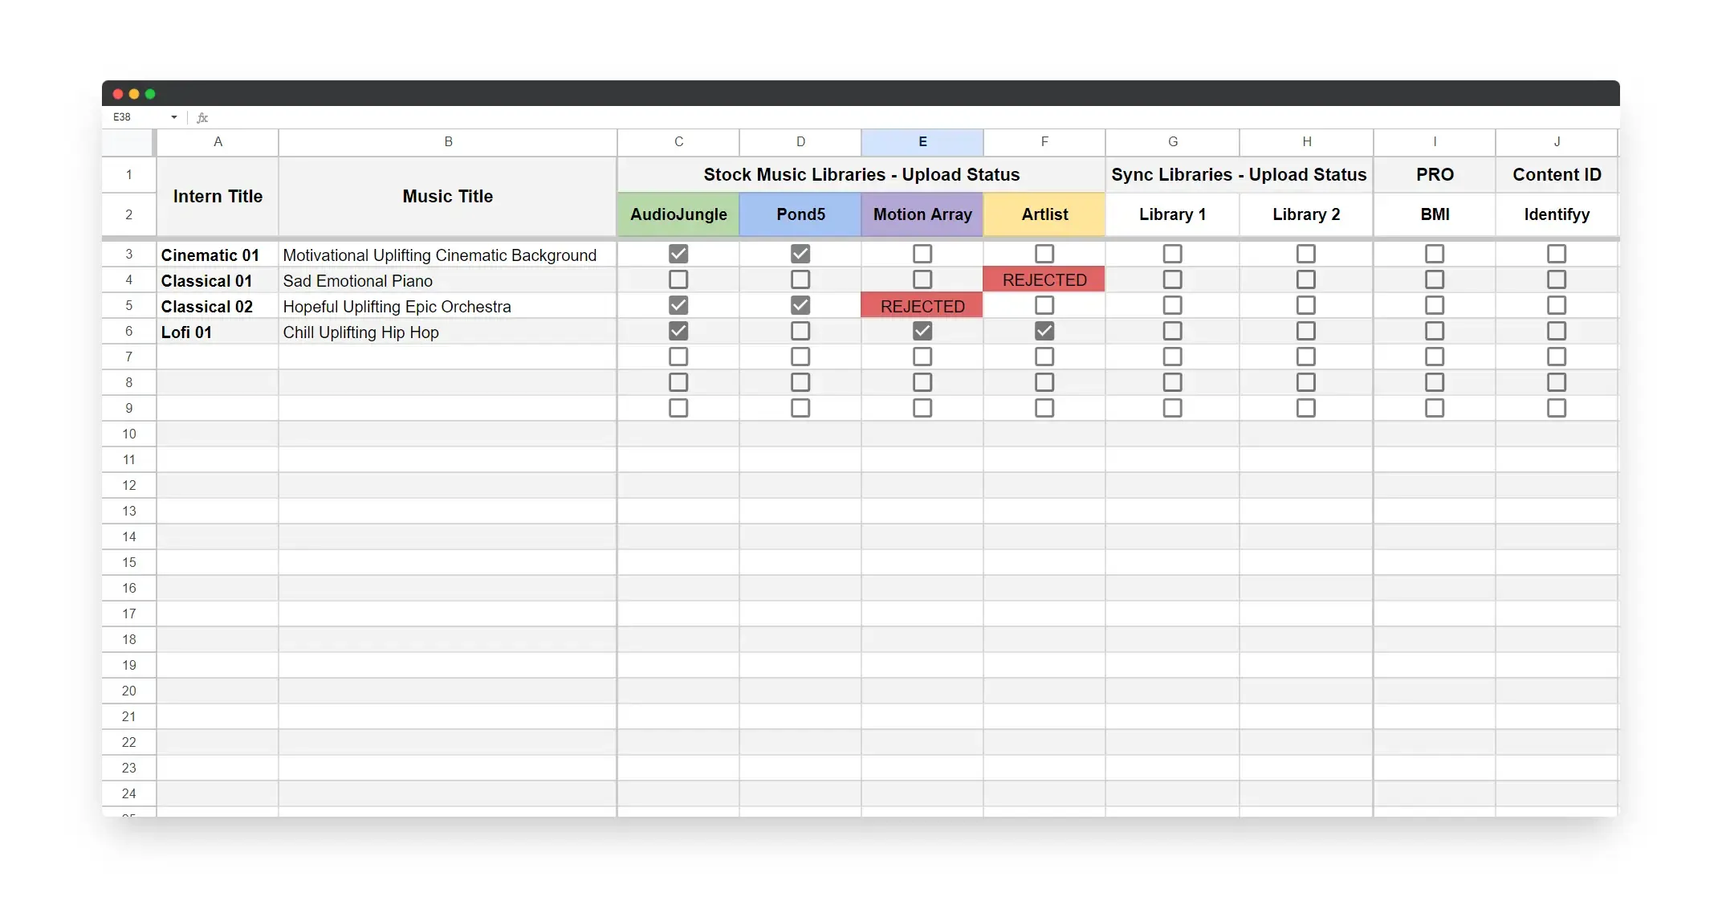Viewport: 1722px width, 897px height.
Task: Check Pond5 for Classical 01
Action: [x=800, y=279]
